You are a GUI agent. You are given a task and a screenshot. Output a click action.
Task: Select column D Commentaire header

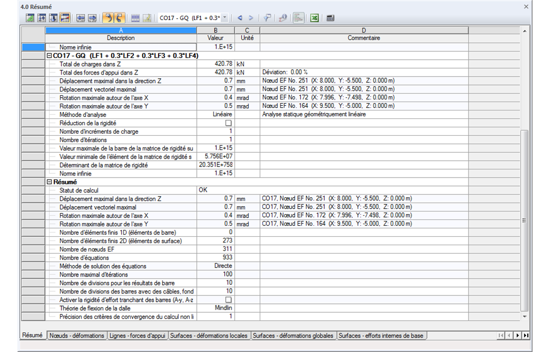(364, 34)
